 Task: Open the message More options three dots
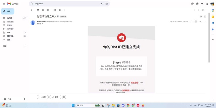click(x=205, y=22)
